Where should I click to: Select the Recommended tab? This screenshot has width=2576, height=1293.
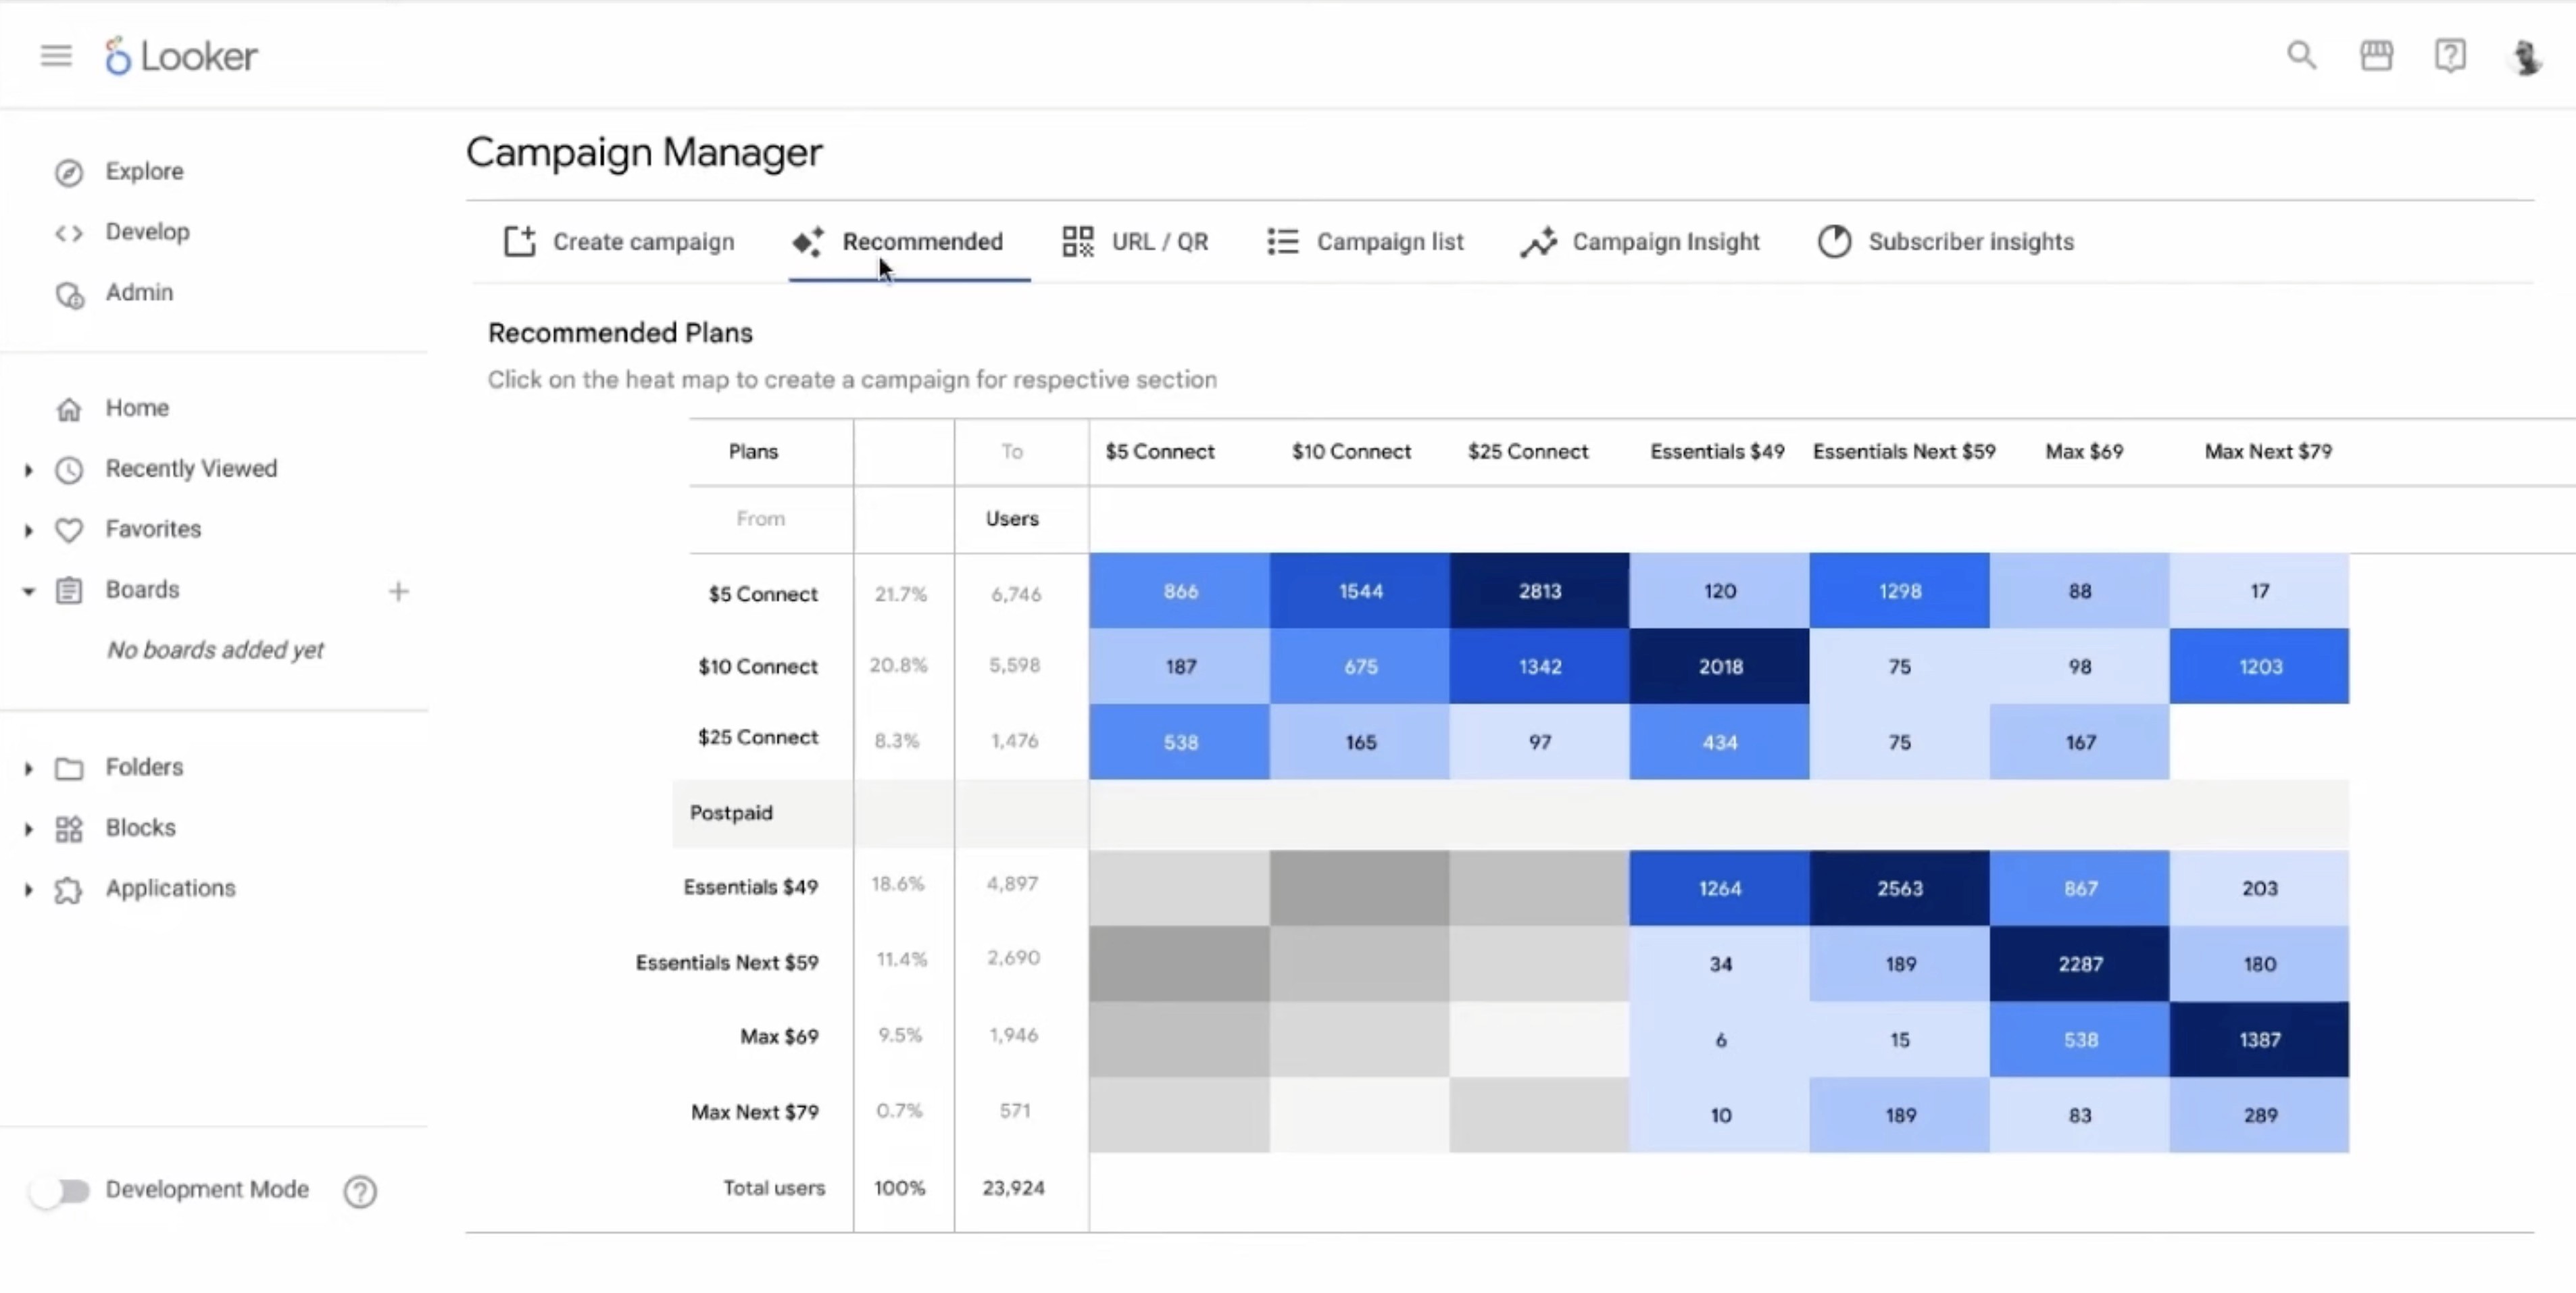coord(909,241)
